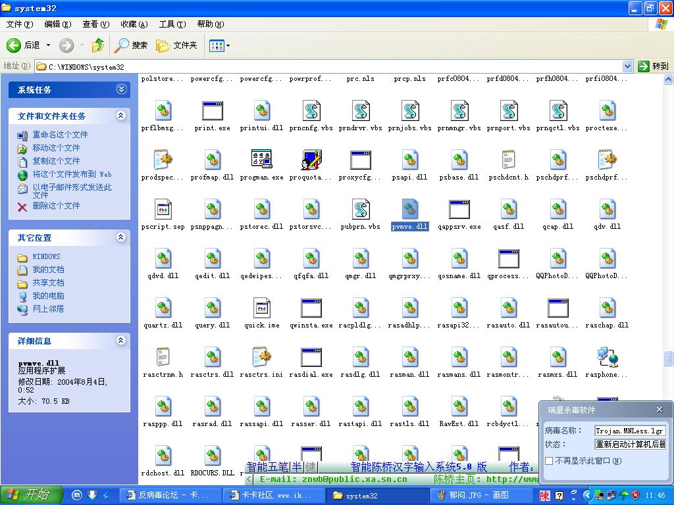Open the 收藏(A) menu
The height and width of the screenshot is (505, 674).
click(x=134, y=24)
